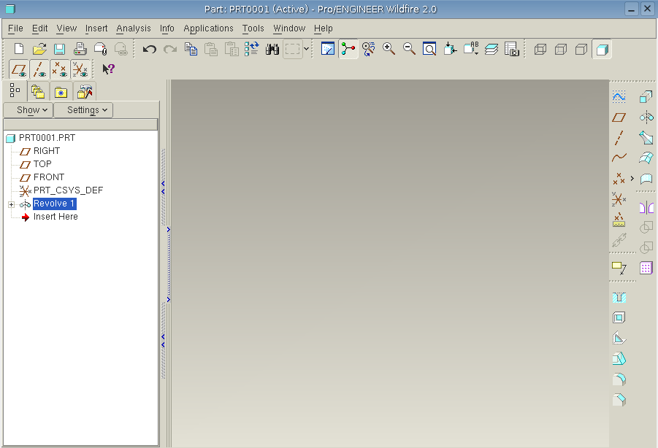The height and width of the screenshot is (448, 658).
Task: Select the Rib tool
Action: pos(619,338)
